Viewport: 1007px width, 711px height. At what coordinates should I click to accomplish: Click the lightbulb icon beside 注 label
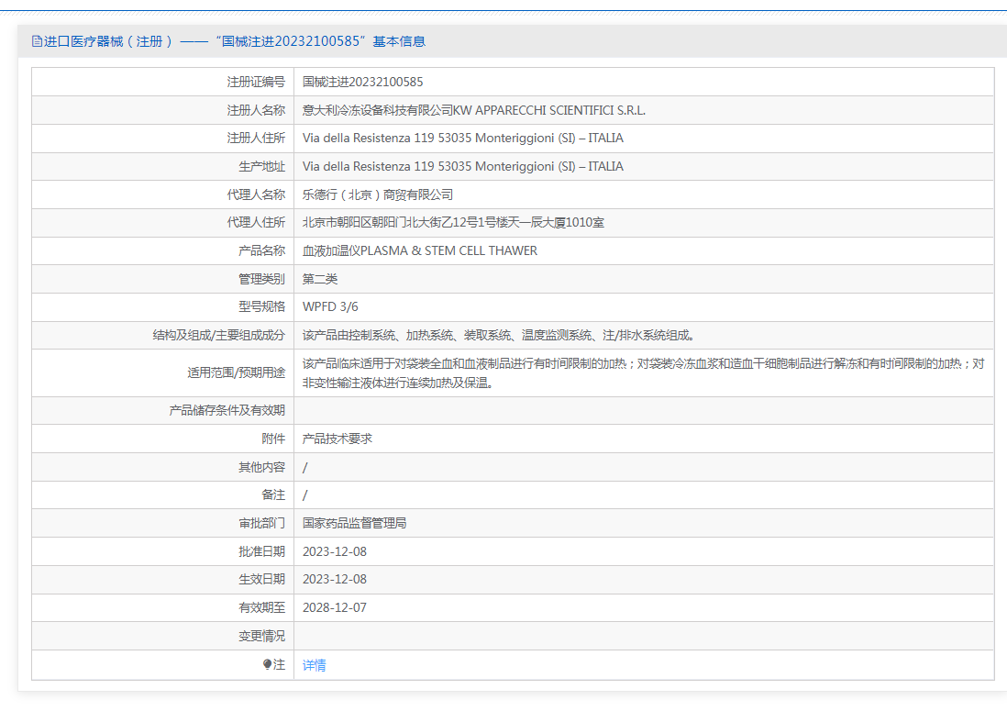click(x=267, y=665)
